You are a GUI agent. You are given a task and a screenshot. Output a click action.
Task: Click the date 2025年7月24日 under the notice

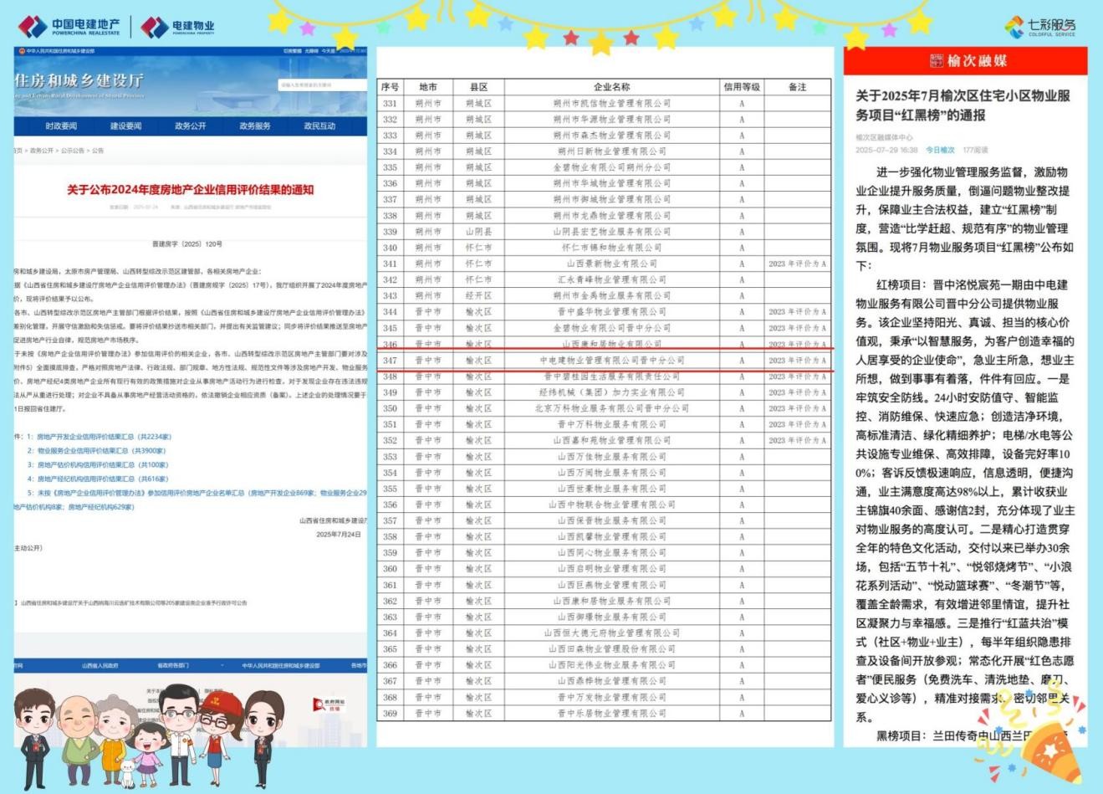(x=339, y=535)
